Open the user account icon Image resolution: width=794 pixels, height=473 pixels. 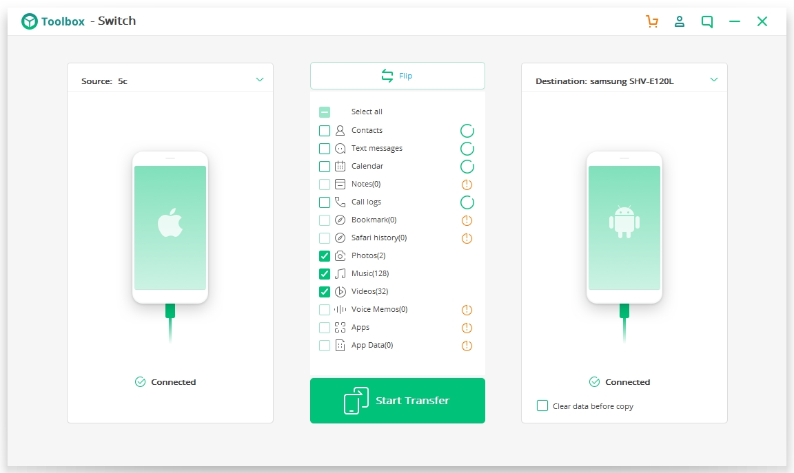tap(680, 21)
